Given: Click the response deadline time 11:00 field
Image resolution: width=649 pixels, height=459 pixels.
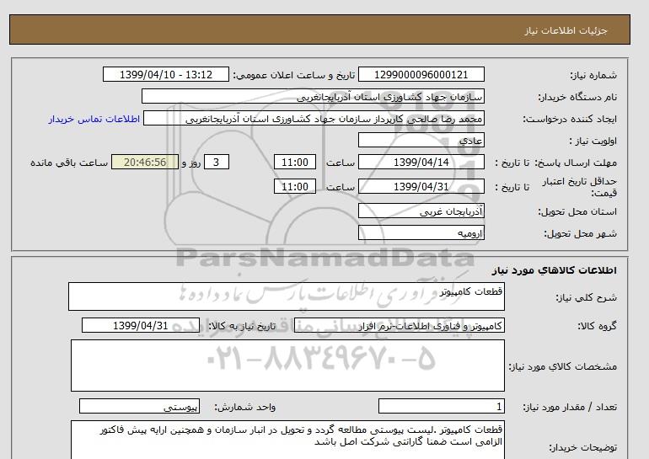Looking at the screenshot, I should [x=295, y=162].
